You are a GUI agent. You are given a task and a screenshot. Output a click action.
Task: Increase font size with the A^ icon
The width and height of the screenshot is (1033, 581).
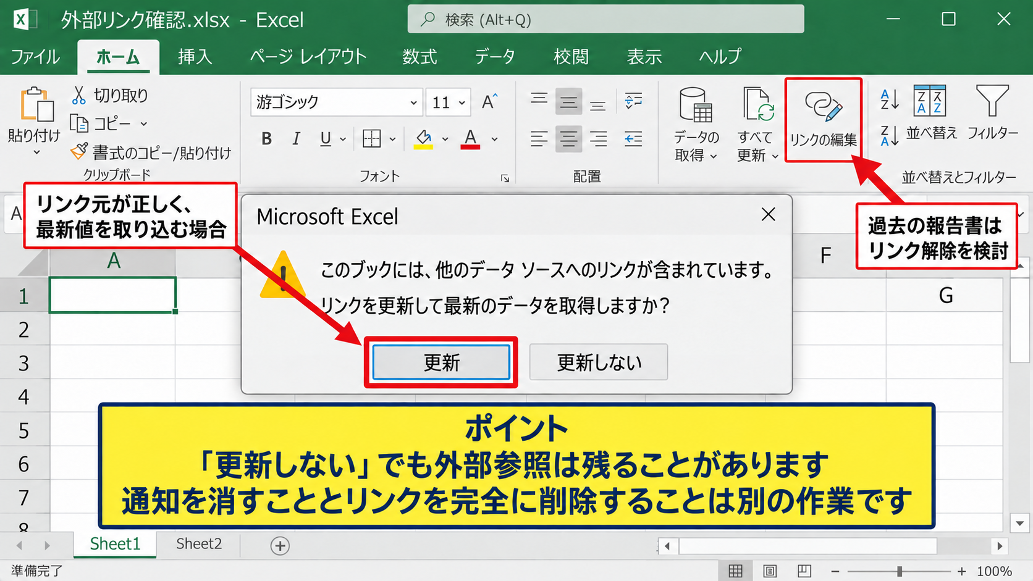pyautogui.click(x=490, y=102)
